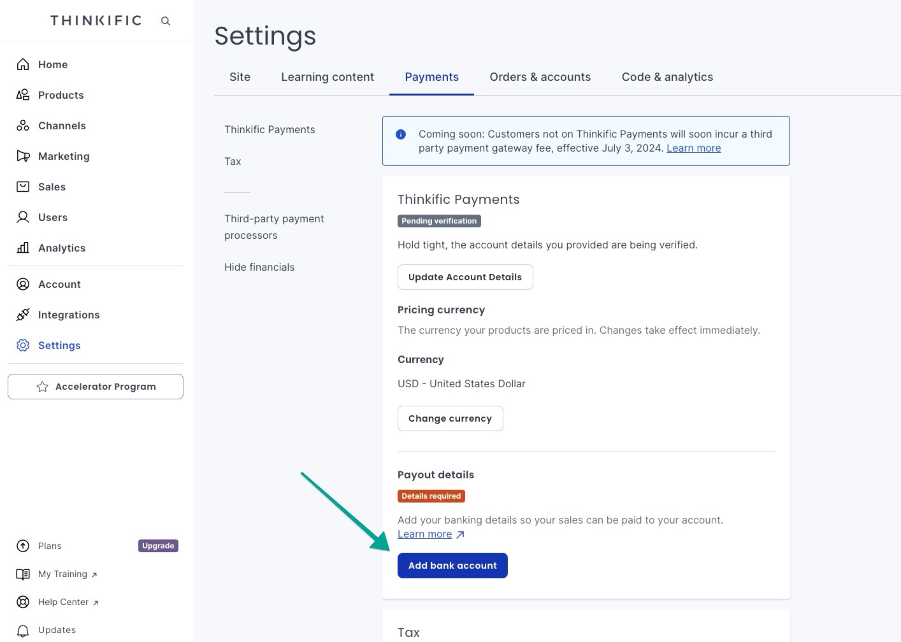901x642 pixels.
Task: Navigate to Home in sidebar
Action: tap(53, 64)
